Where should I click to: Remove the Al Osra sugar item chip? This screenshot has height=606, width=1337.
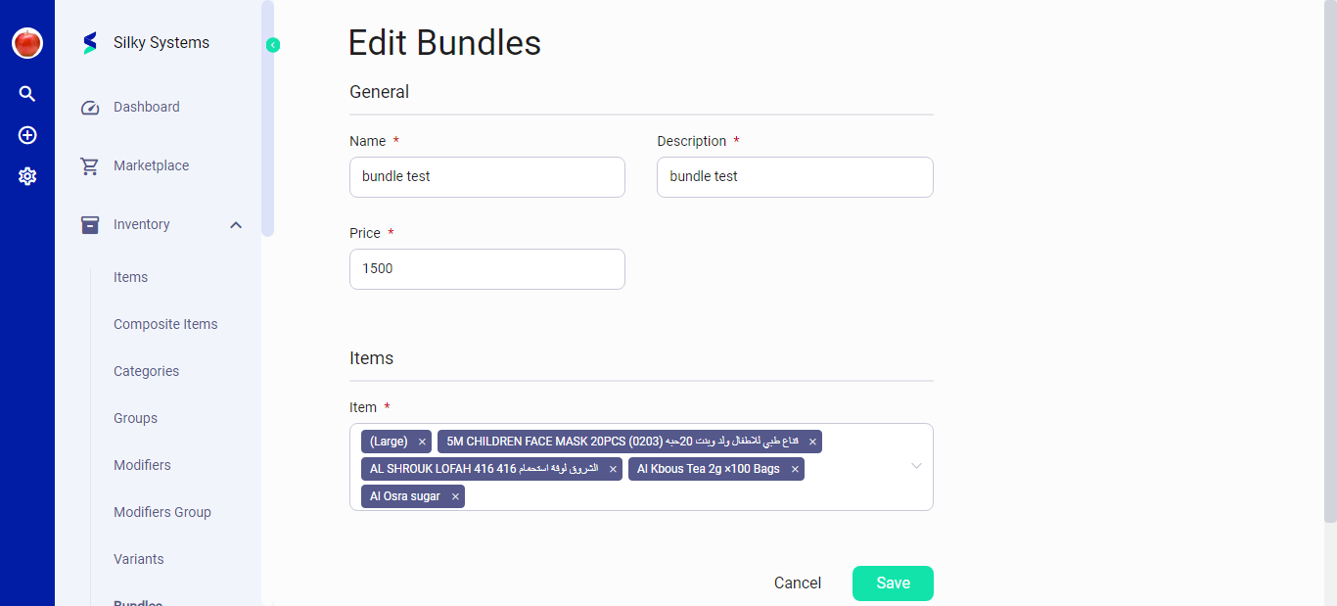[x=455, y=496]
